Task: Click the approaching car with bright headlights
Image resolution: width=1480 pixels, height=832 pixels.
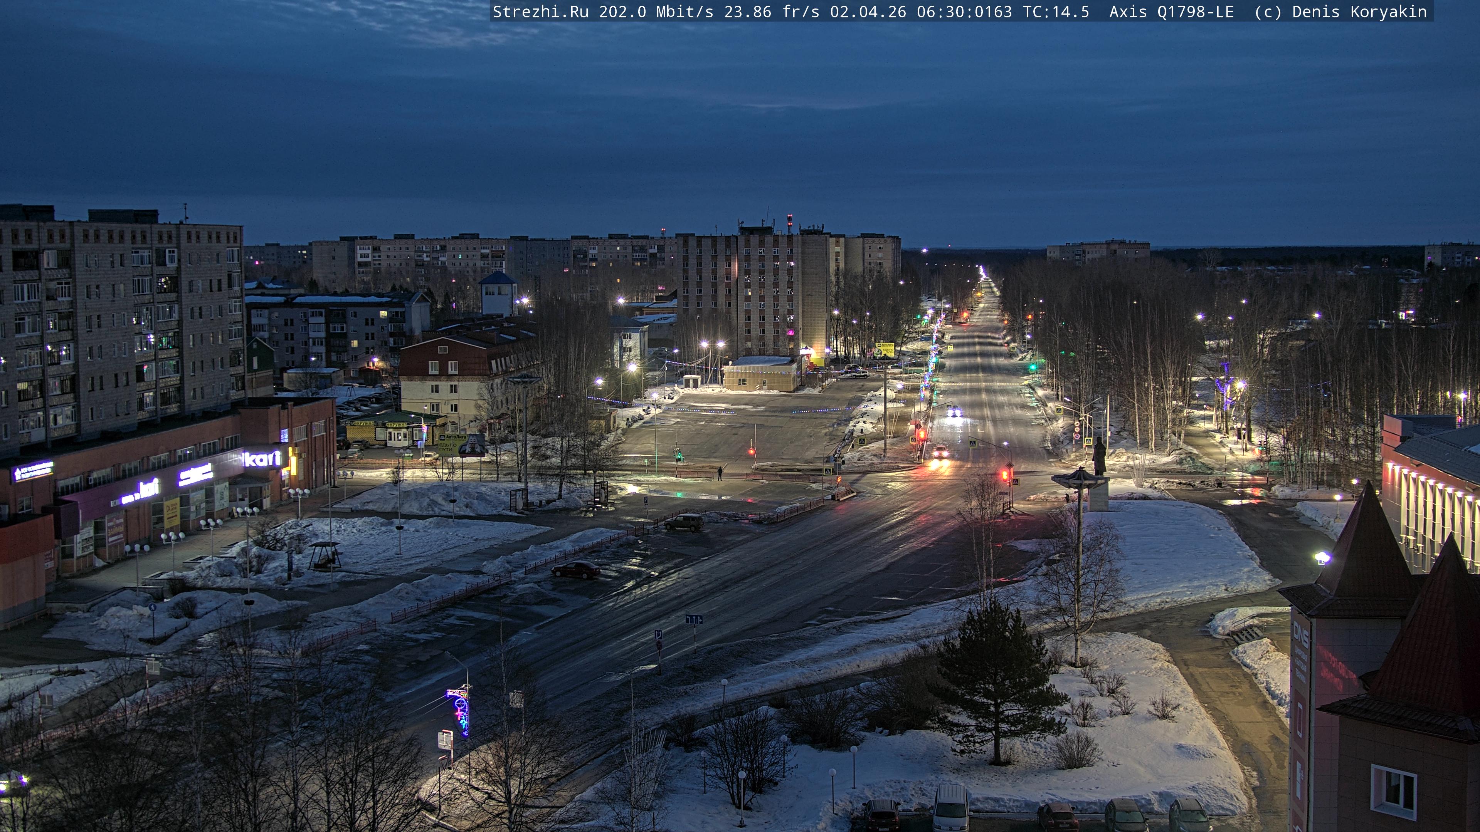Action: point(940,452)
